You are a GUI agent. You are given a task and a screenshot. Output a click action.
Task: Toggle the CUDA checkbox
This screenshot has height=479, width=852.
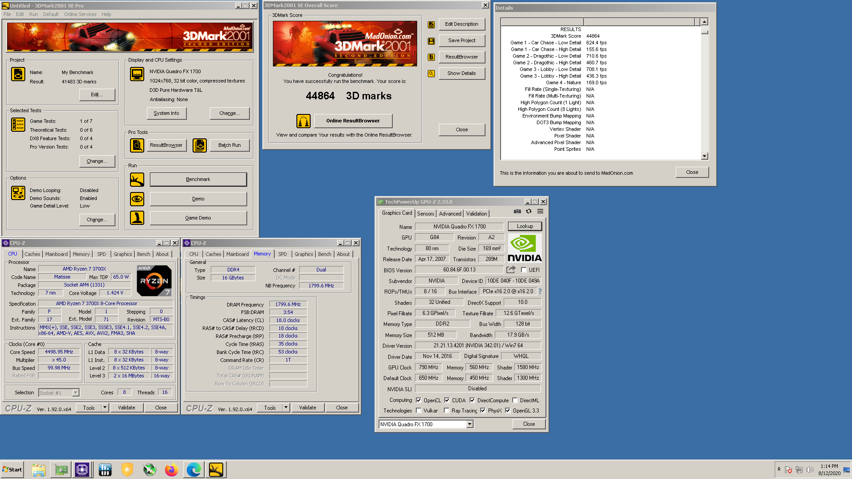[x=447, y=400]
